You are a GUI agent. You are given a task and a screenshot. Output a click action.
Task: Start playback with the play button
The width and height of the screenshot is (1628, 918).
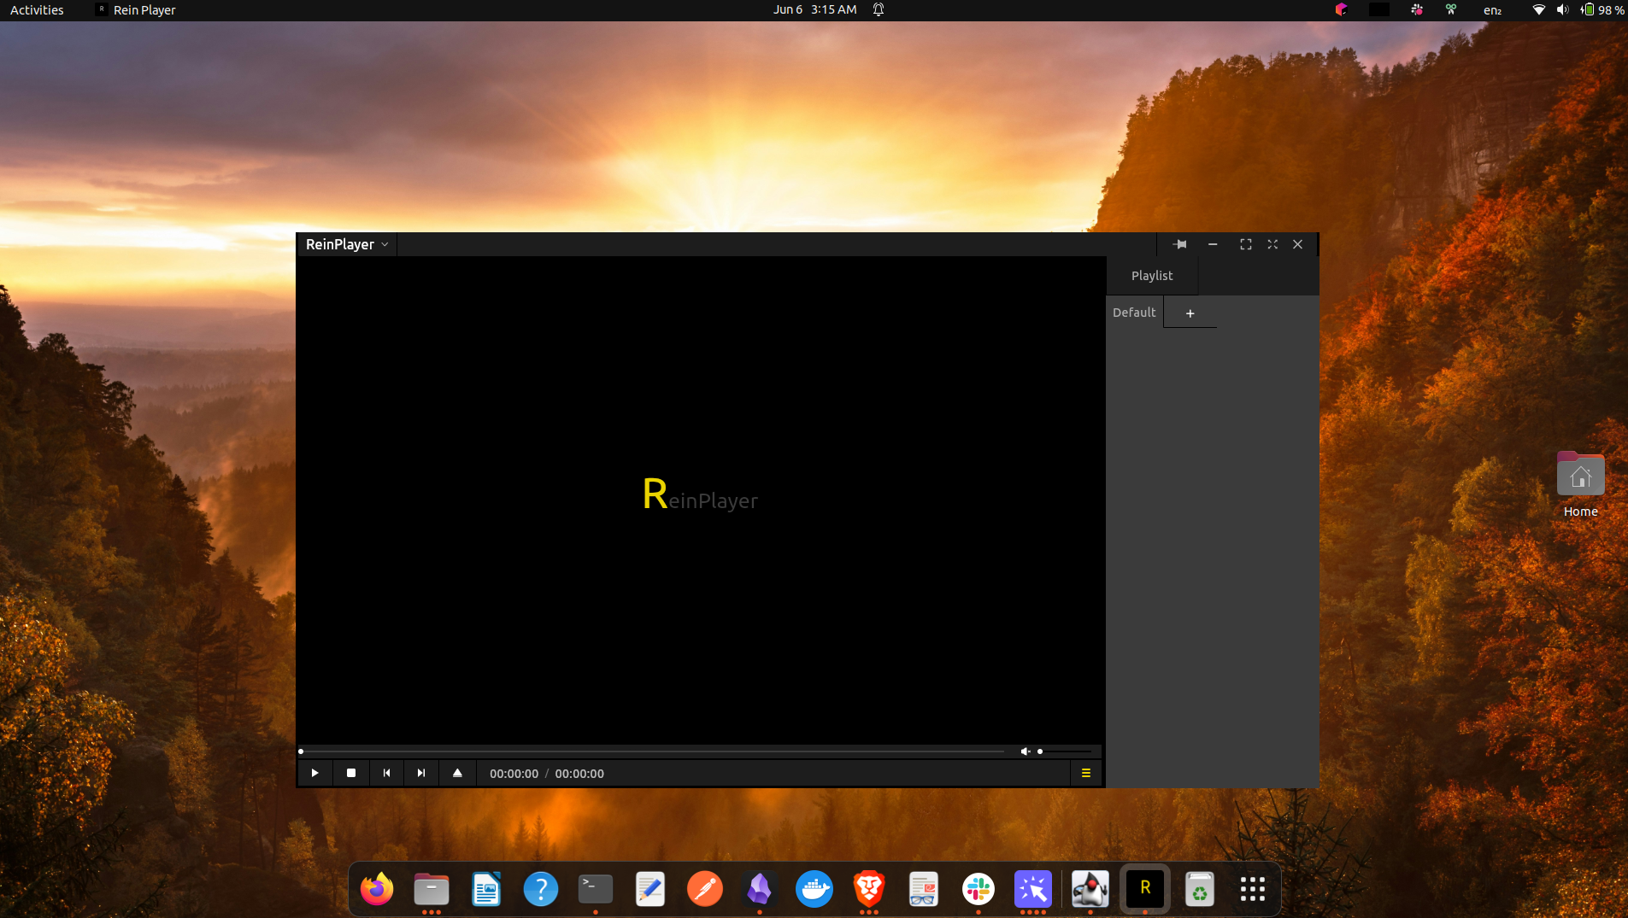coord(314,773)
